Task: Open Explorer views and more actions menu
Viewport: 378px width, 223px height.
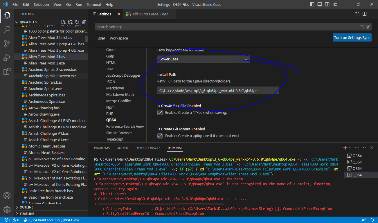Action: [82, 14]
